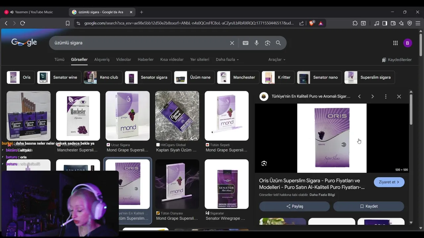This screenshot has width=424, height=238.
Task: Reload the current page
Action: tap(23, 23)
